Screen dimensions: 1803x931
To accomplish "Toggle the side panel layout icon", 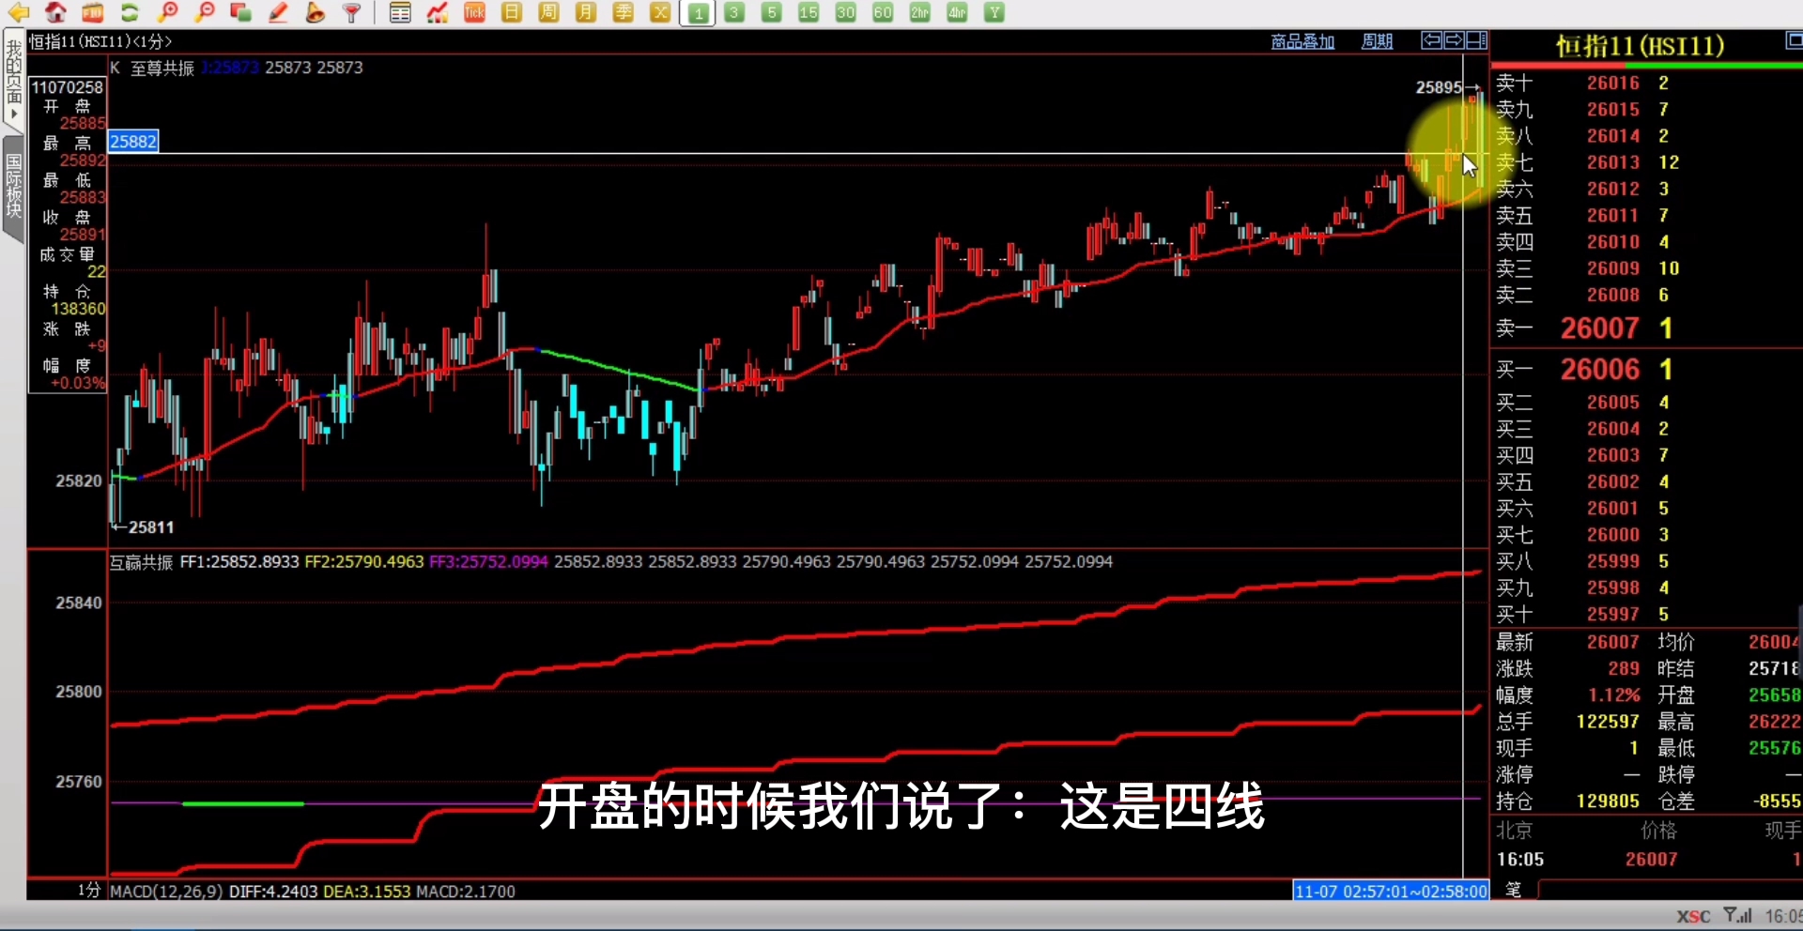I will 1477,40.
